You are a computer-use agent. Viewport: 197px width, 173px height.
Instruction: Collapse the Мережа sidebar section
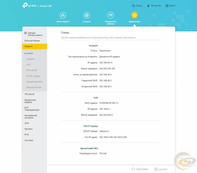pyautogui.click(x=35, y=46)
